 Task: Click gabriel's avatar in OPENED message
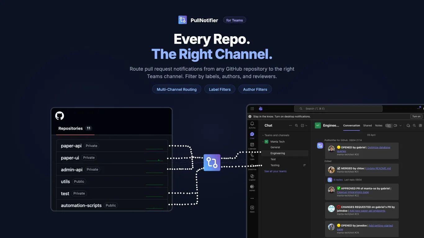332,149
